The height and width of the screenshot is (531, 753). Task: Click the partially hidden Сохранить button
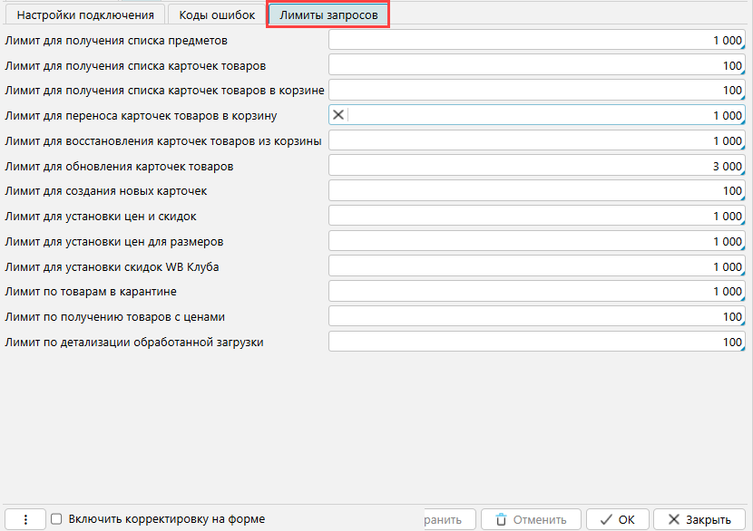pyautogui.click(x=450, y=519)
